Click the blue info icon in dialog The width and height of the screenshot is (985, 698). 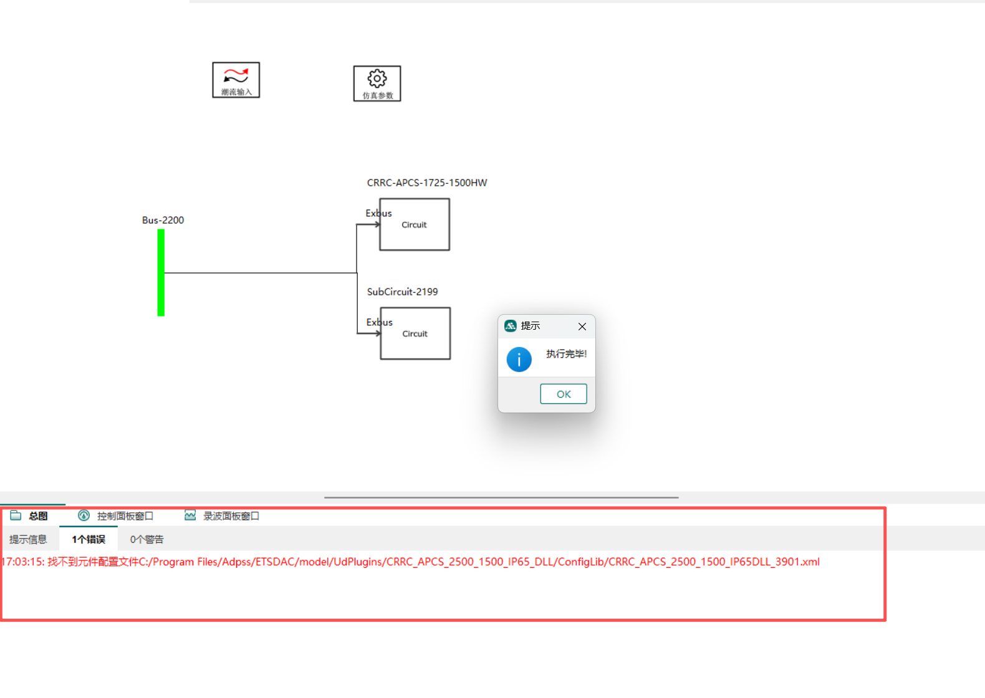[519, 360]
